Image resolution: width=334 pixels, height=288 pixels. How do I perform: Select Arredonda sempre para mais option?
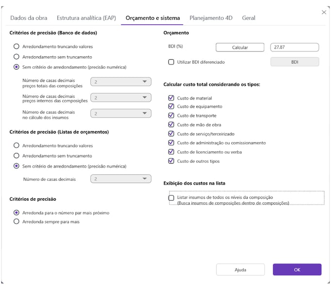coord(17,222)
